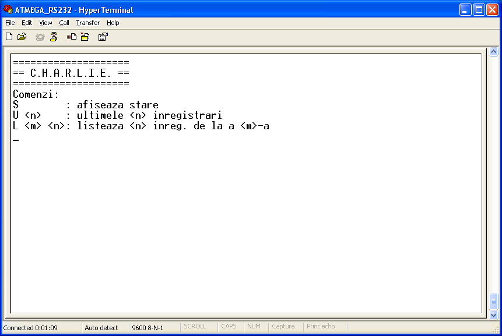Screen dimensions: 502x336
Task: Create a new connection
Action: click(x=9, y=36)
